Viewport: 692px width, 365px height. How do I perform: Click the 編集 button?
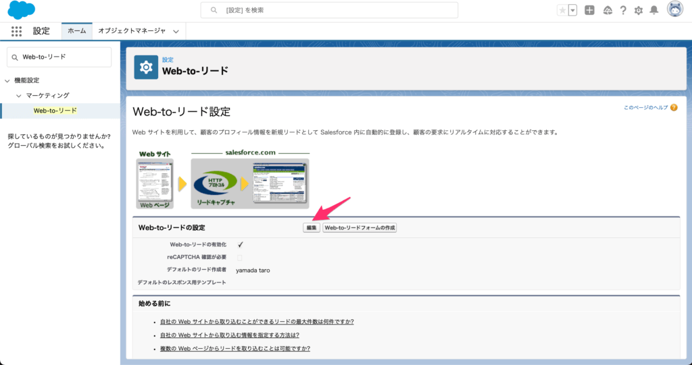click(311, 227)
